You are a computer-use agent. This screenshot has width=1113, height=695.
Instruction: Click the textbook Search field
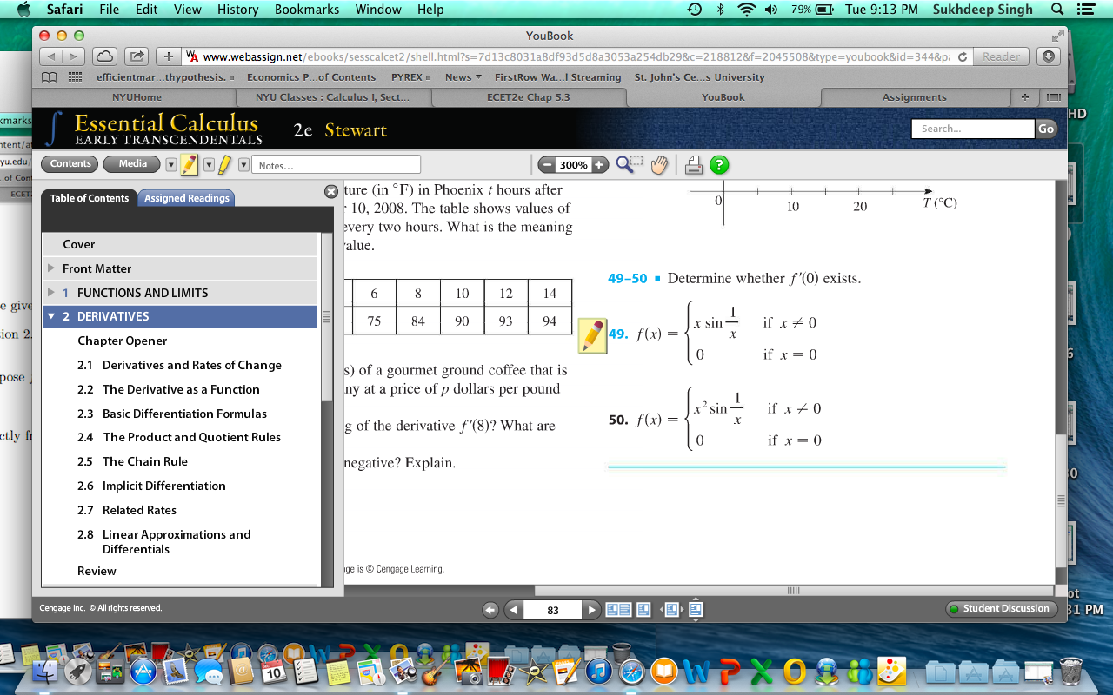click(x=972, y=129)
